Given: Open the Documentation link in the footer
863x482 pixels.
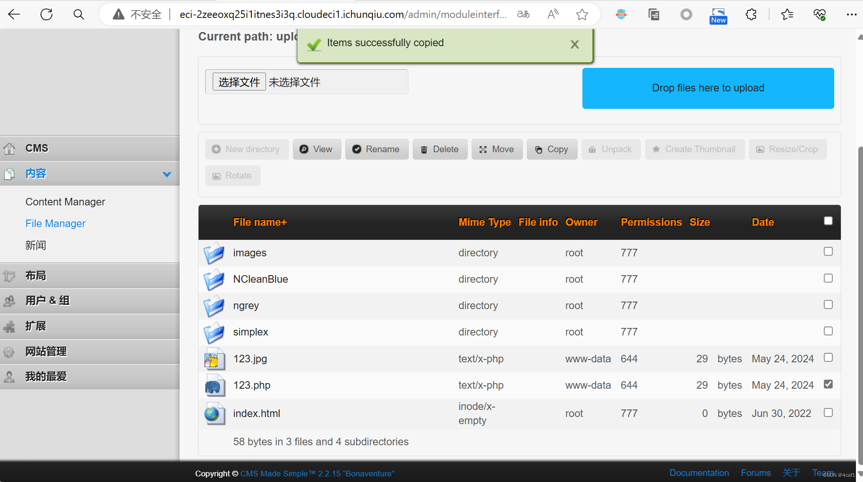Looking at the screenshot, I should coord(699,473).
